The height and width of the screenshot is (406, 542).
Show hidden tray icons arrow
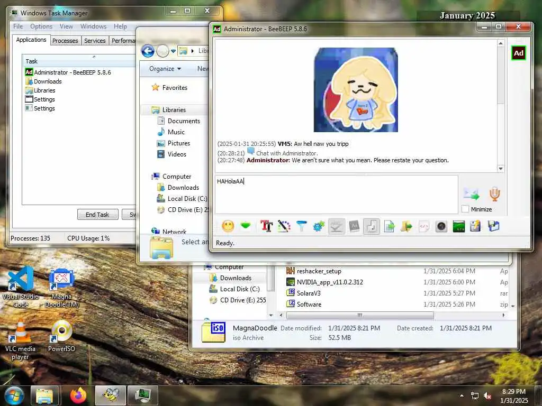pyautogui.click(x=462, y=395)
